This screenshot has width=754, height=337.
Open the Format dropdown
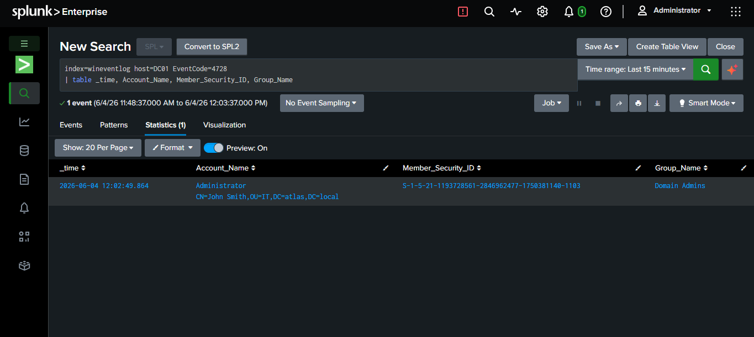[x=172, y=148]
